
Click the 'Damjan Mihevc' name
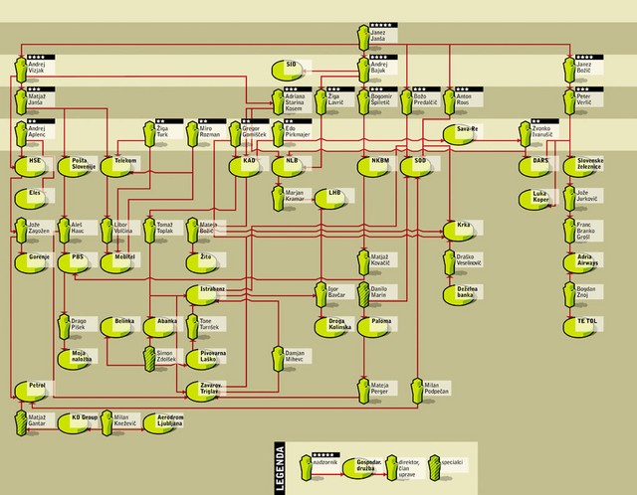[x=295, y=356]
